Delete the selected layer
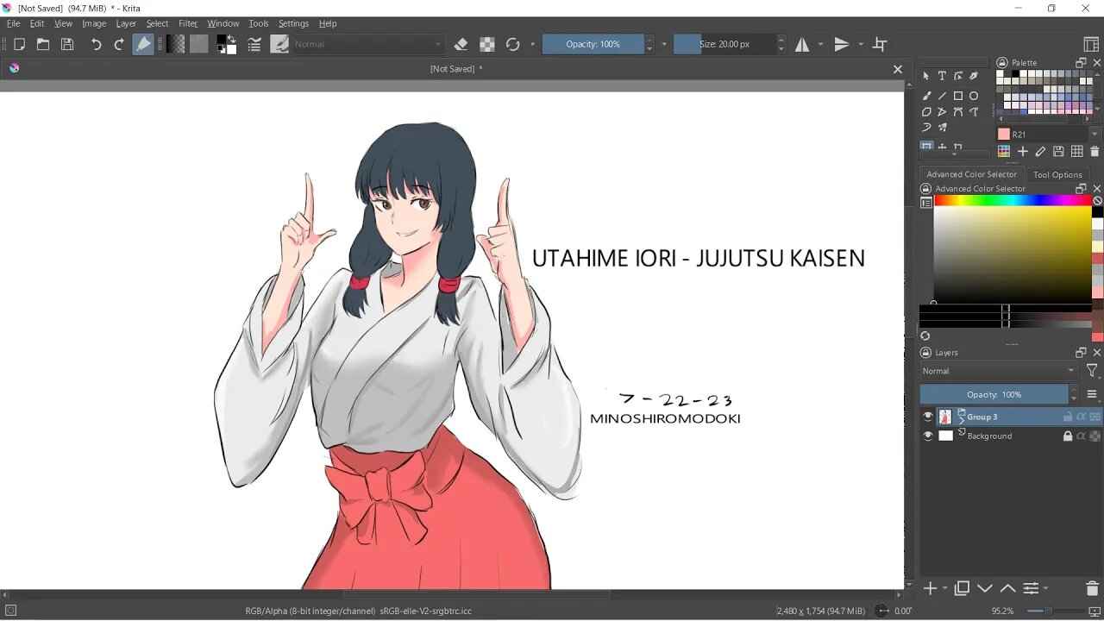The image size is (1104, 621). 1092,588
